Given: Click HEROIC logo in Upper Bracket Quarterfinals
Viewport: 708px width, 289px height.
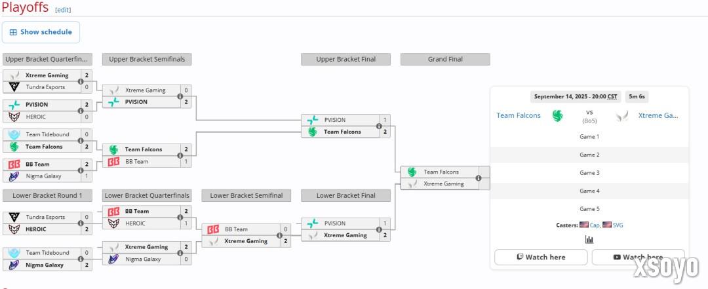Looking at the screenshot, I should (x=14, y=117).
